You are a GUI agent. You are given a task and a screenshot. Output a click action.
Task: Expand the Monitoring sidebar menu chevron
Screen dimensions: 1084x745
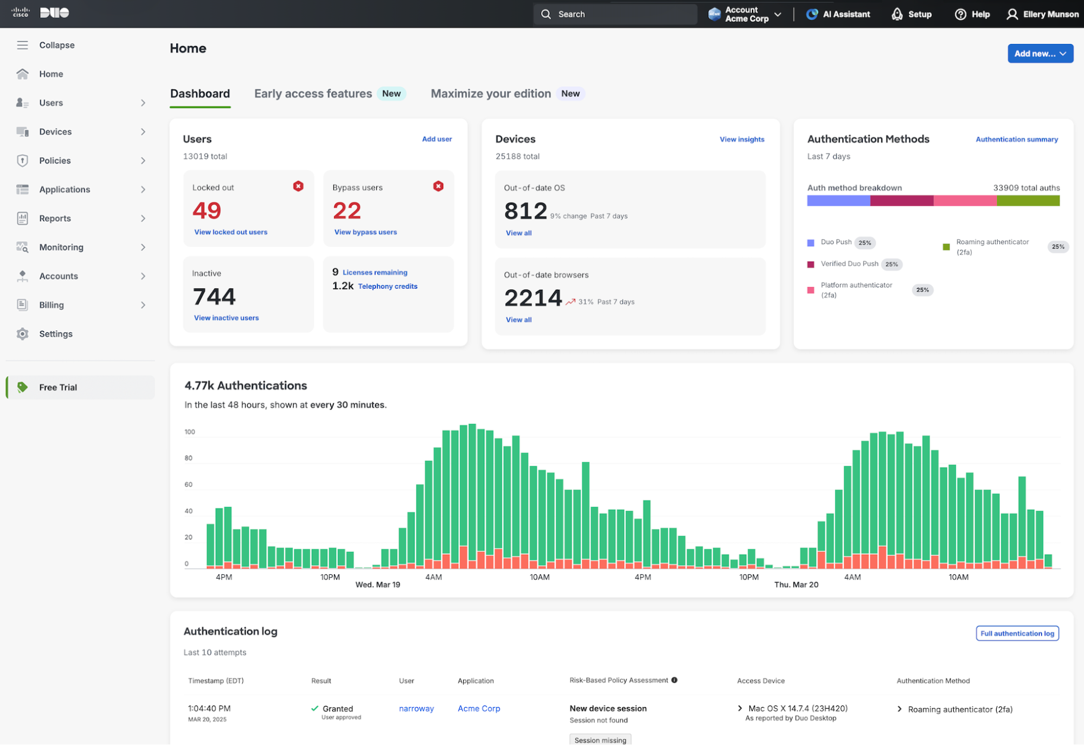[143, 247]
